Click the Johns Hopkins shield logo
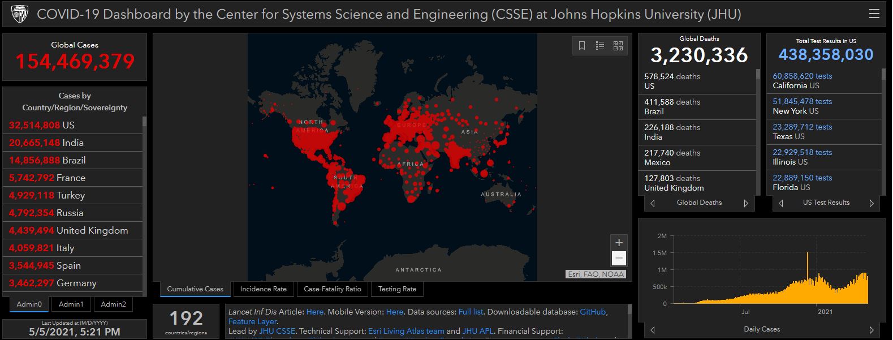Viewport: 893px width, 340px height. [x=20, y=14]
